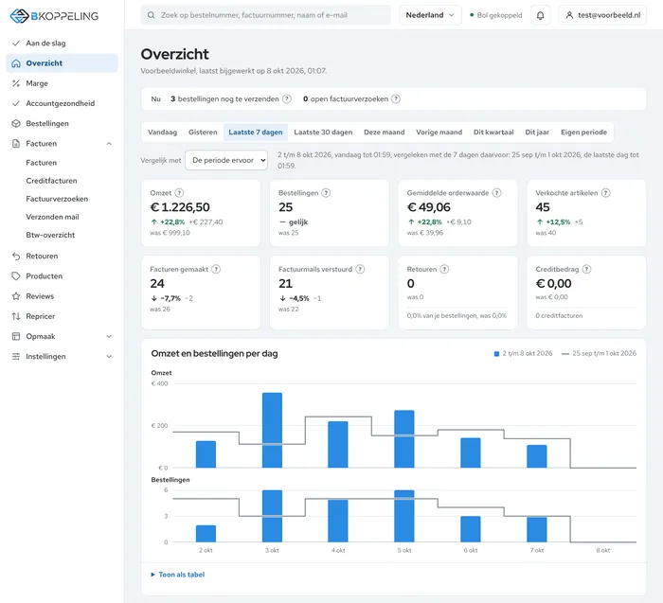
Task: Open the Nederland country dropdown
Action: (x=430, y=15)
